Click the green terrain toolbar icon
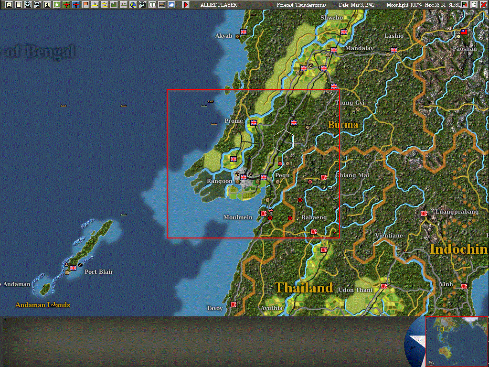This screenshot has height=367, width=489. click(114, 5)
